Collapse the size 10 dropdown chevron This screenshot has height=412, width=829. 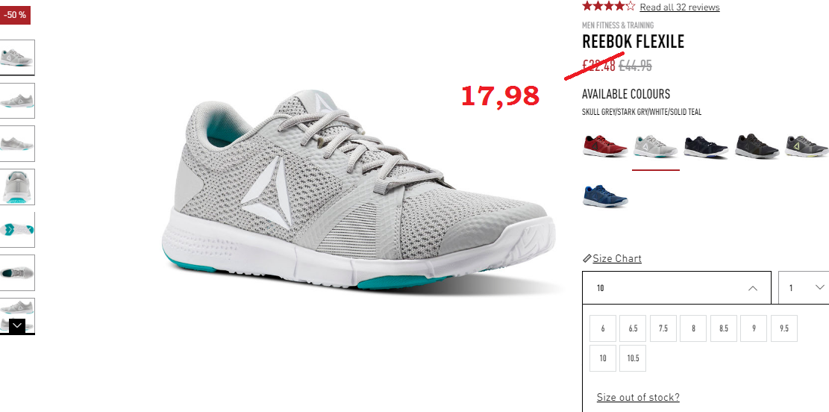tap(753, 288)
